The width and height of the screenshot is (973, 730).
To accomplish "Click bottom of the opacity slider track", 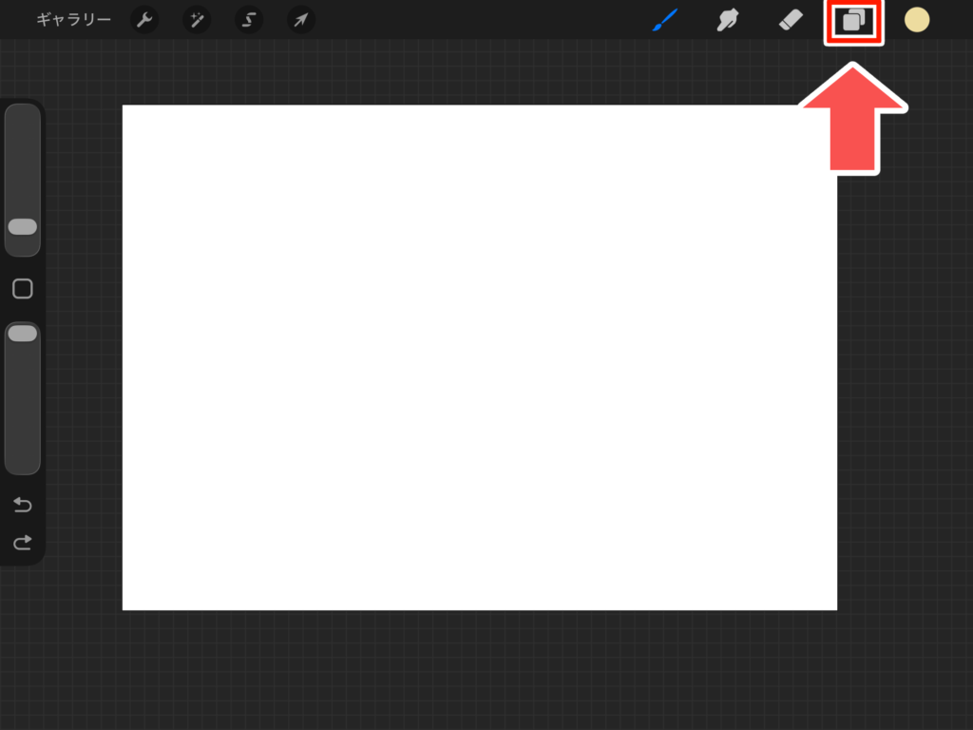I will point(23,461).
